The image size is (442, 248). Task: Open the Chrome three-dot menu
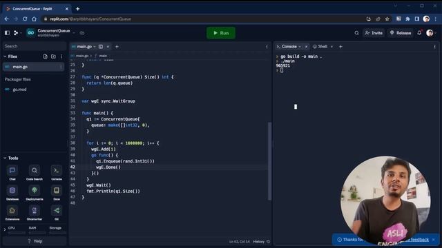pyautogui.click(x=436, y=19)
